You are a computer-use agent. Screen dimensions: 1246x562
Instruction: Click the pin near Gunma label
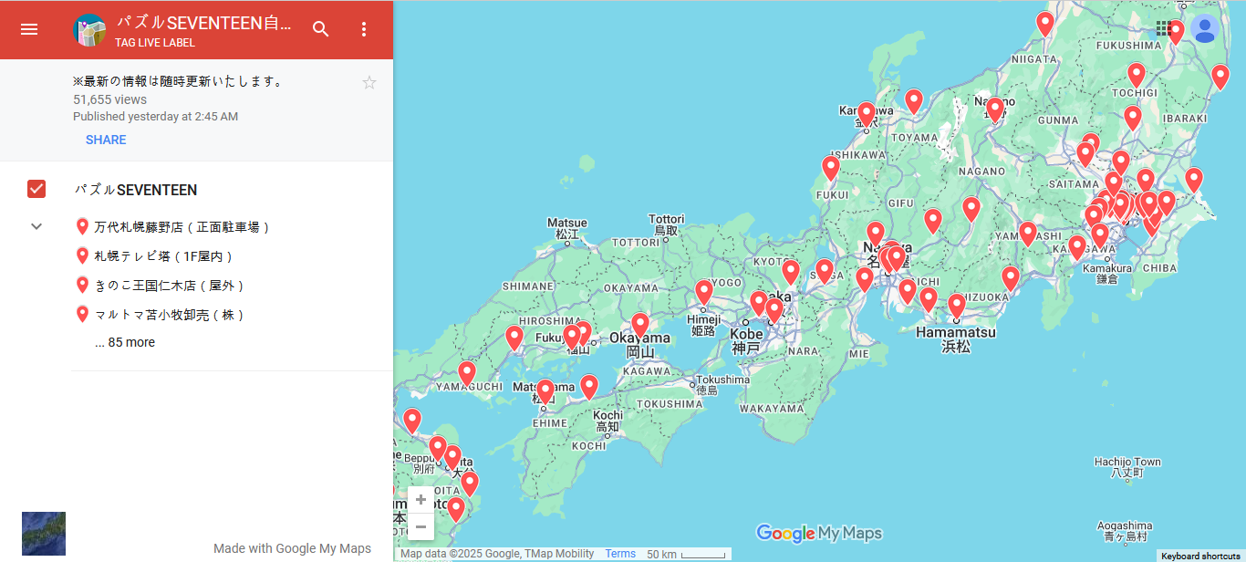pyautogui.click(x=1133, y=120)
